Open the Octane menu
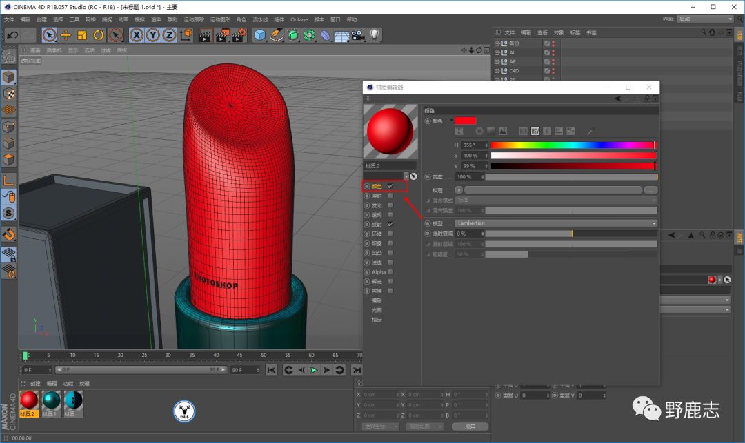Image resolution: width=745 pixels, height=443 pixels. [299, 19]
